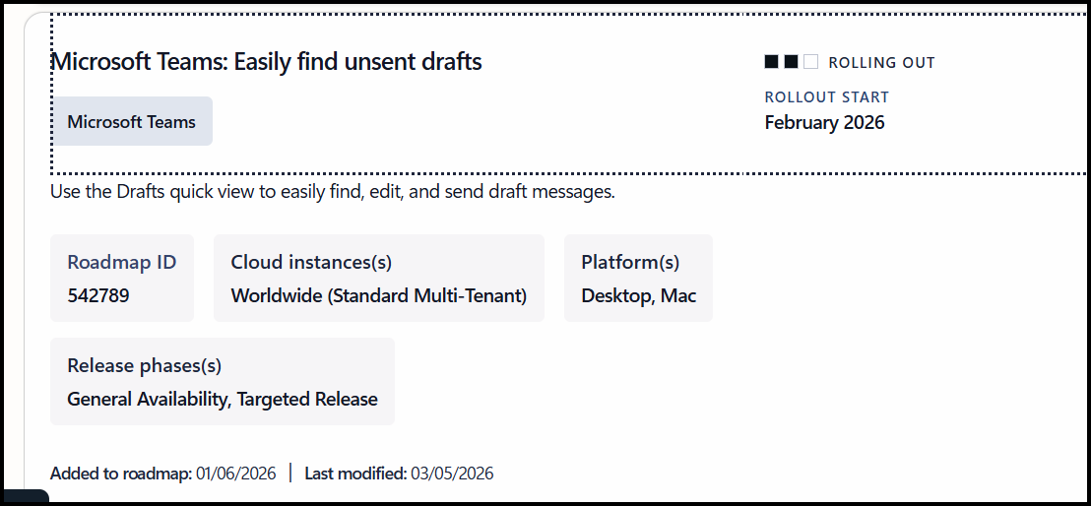
Task: Select the last modified date 03/05/2026
Action: (452, 474)
